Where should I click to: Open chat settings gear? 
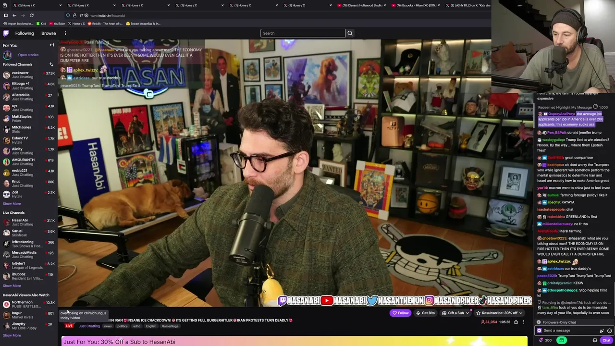[x=595, y=340]
